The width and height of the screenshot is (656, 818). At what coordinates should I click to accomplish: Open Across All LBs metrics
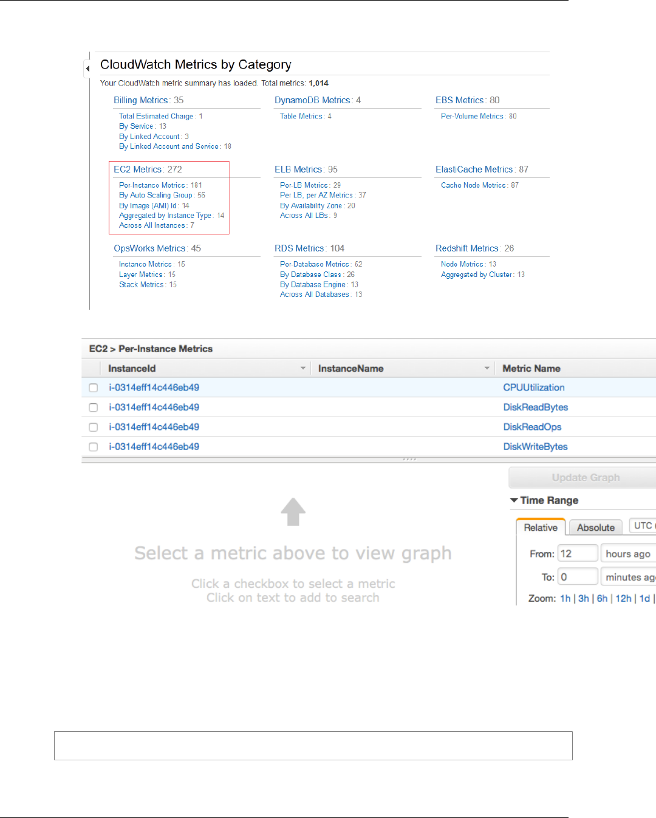click(x=304, y=216)
